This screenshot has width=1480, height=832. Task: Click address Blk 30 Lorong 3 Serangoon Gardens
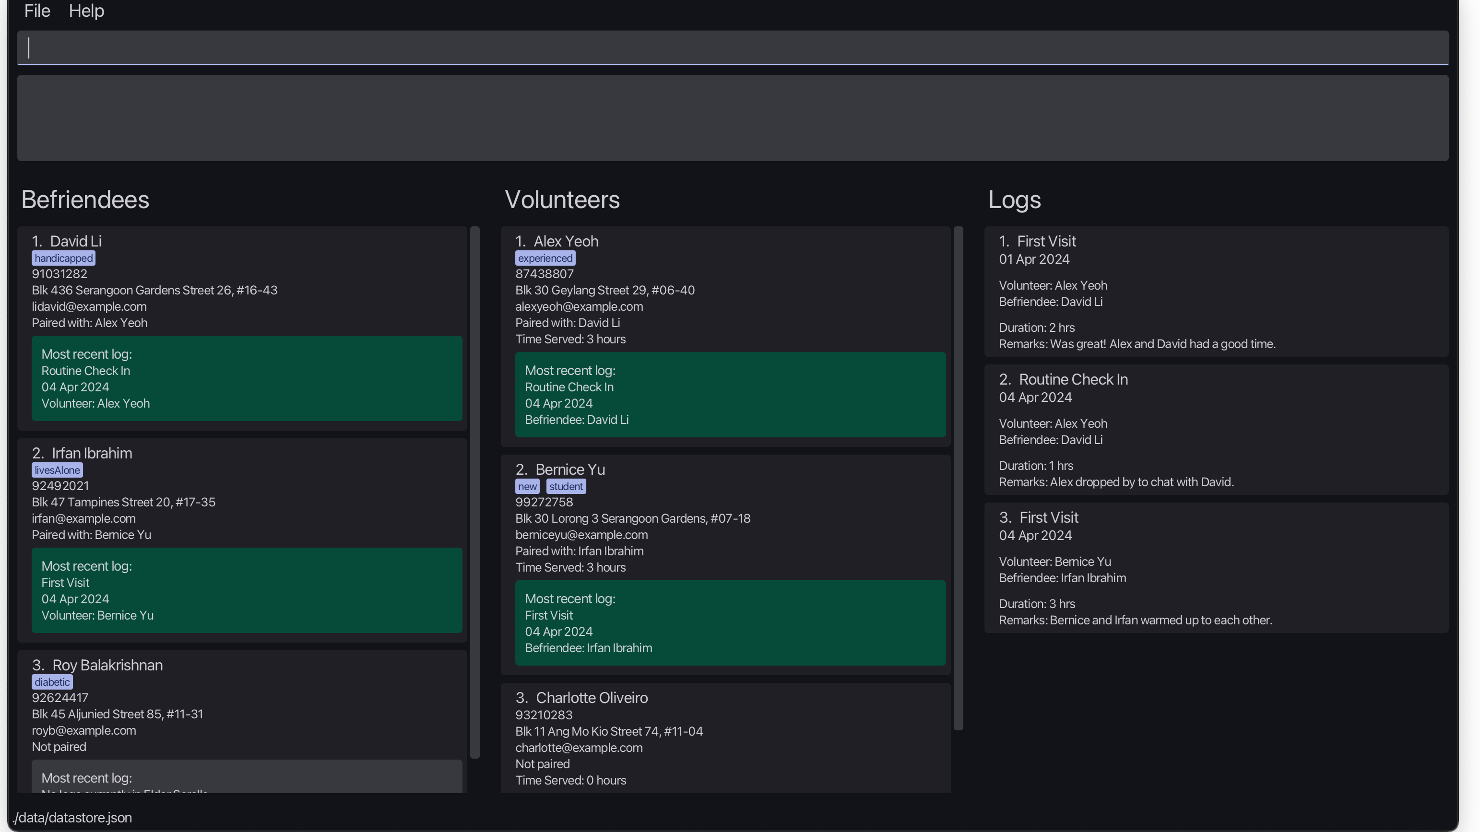click(x=633, y=518)
